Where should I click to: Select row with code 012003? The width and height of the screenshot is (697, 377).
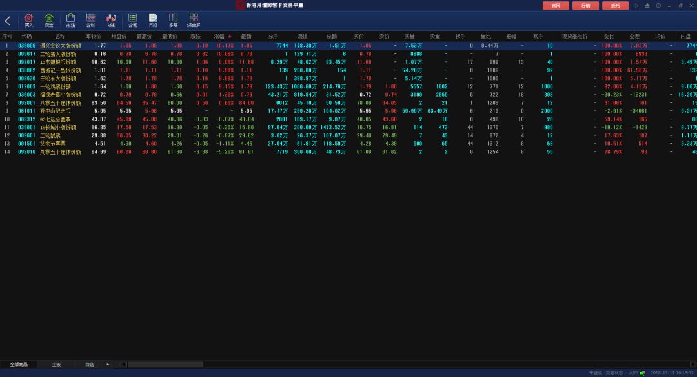348,86
